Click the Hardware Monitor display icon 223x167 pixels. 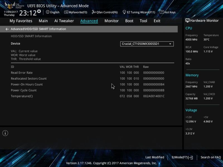click(187, 21)
